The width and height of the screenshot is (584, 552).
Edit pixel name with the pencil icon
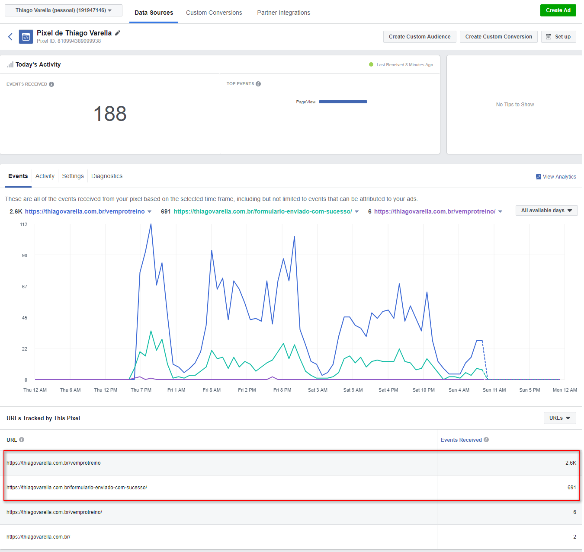click(118, 33)
